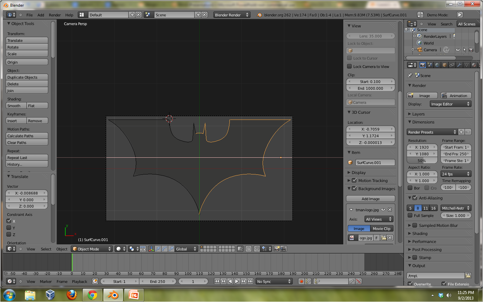Click the Lens 35.000 field
The image size is (483, 302).
point(370,36)
